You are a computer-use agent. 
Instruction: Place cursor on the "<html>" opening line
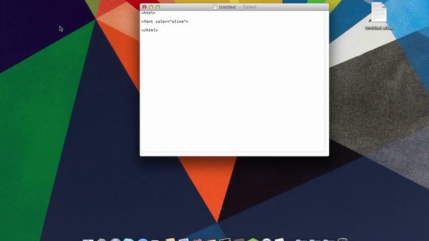(148, 13)
